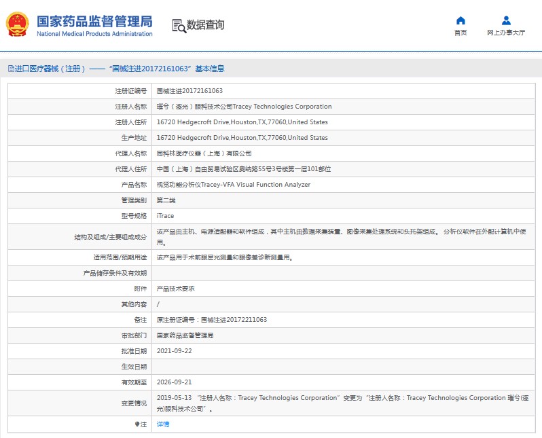Click the 注册人名称 row label

point(131,107)
